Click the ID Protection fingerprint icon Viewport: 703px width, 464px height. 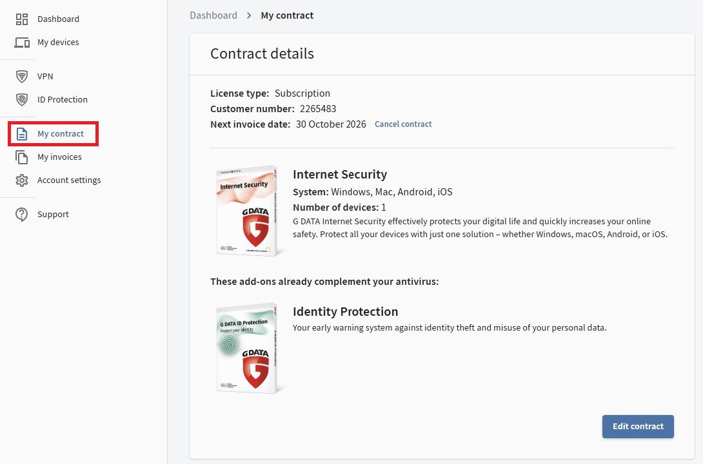click(x=22, y=100)
